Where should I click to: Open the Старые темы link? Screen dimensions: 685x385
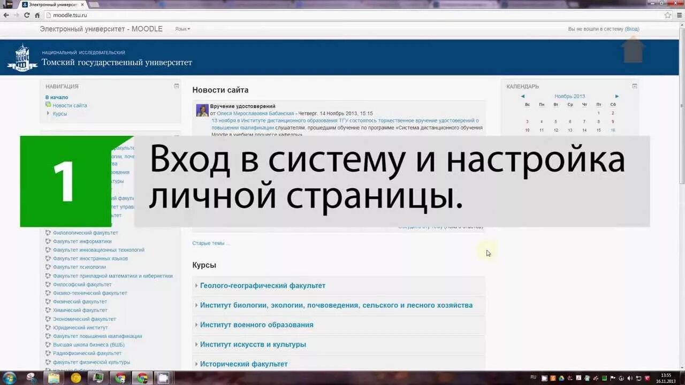click(211, 243)
